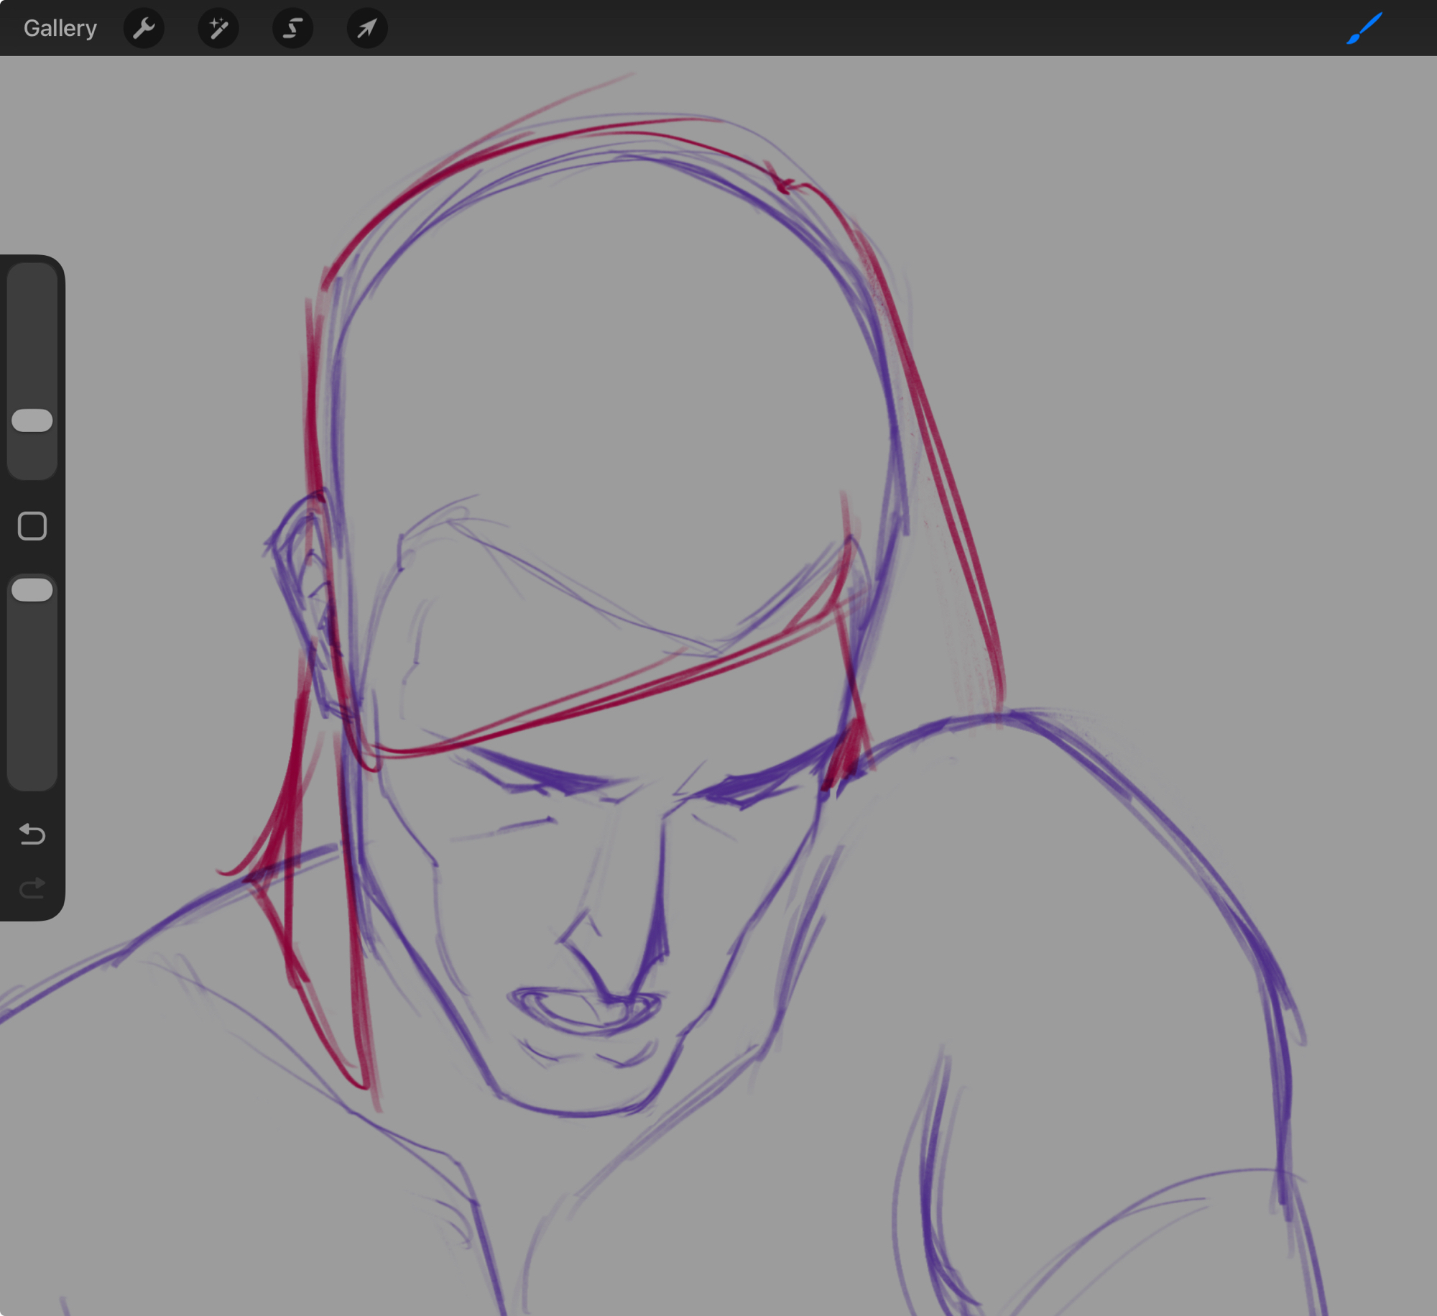Image resolution: width=1437 pixels, height=1316 pixels.
Task: Open the Actions wrench menu
Action: [x=144, y=28]
